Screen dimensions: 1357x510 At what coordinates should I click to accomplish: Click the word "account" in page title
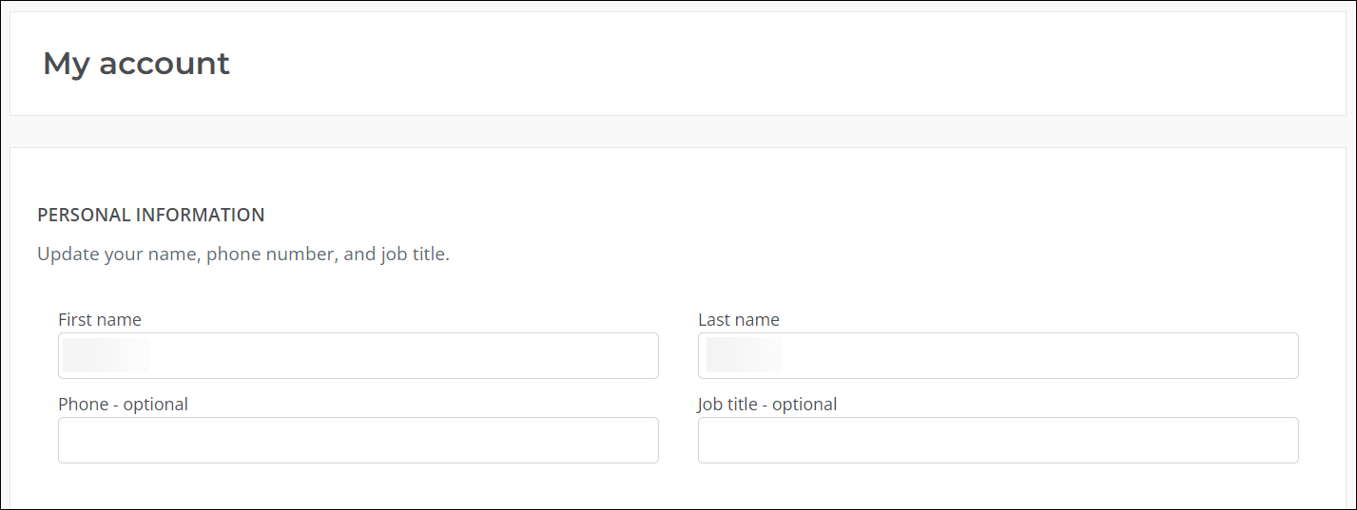coord(165,64)
